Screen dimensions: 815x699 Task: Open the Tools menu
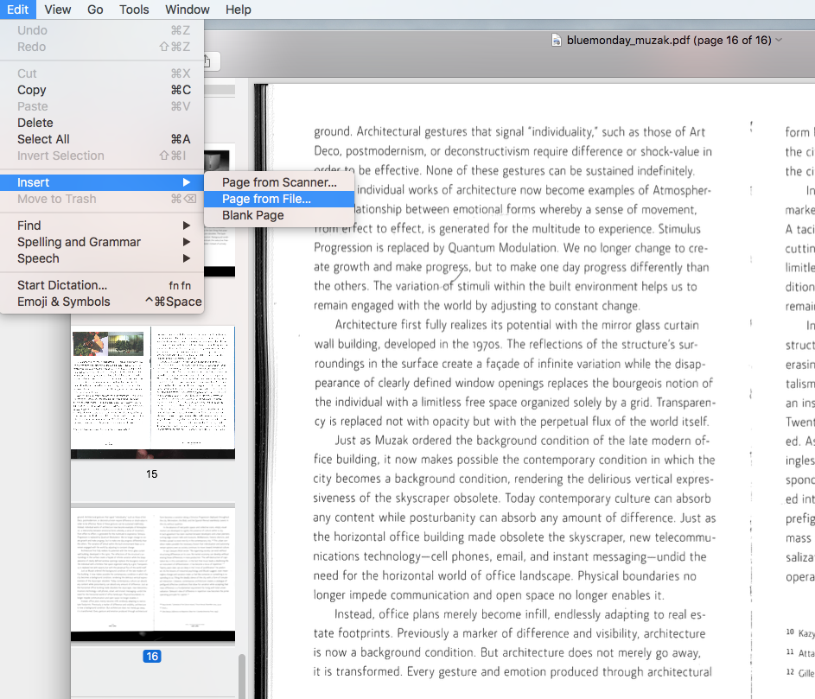(x=134, y=10)
